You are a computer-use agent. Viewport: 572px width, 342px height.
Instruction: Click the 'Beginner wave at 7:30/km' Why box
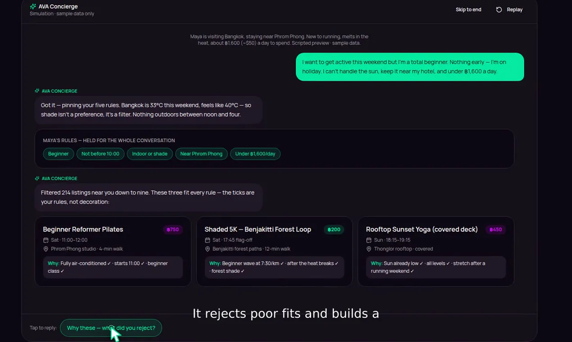(x=274, y=267)
